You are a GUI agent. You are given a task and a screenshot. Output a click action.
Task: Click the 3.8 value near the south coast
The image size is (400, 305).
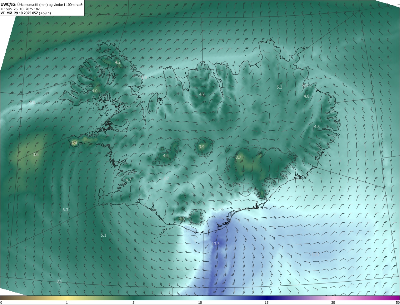pyautogui.click(x=182, y=219)
